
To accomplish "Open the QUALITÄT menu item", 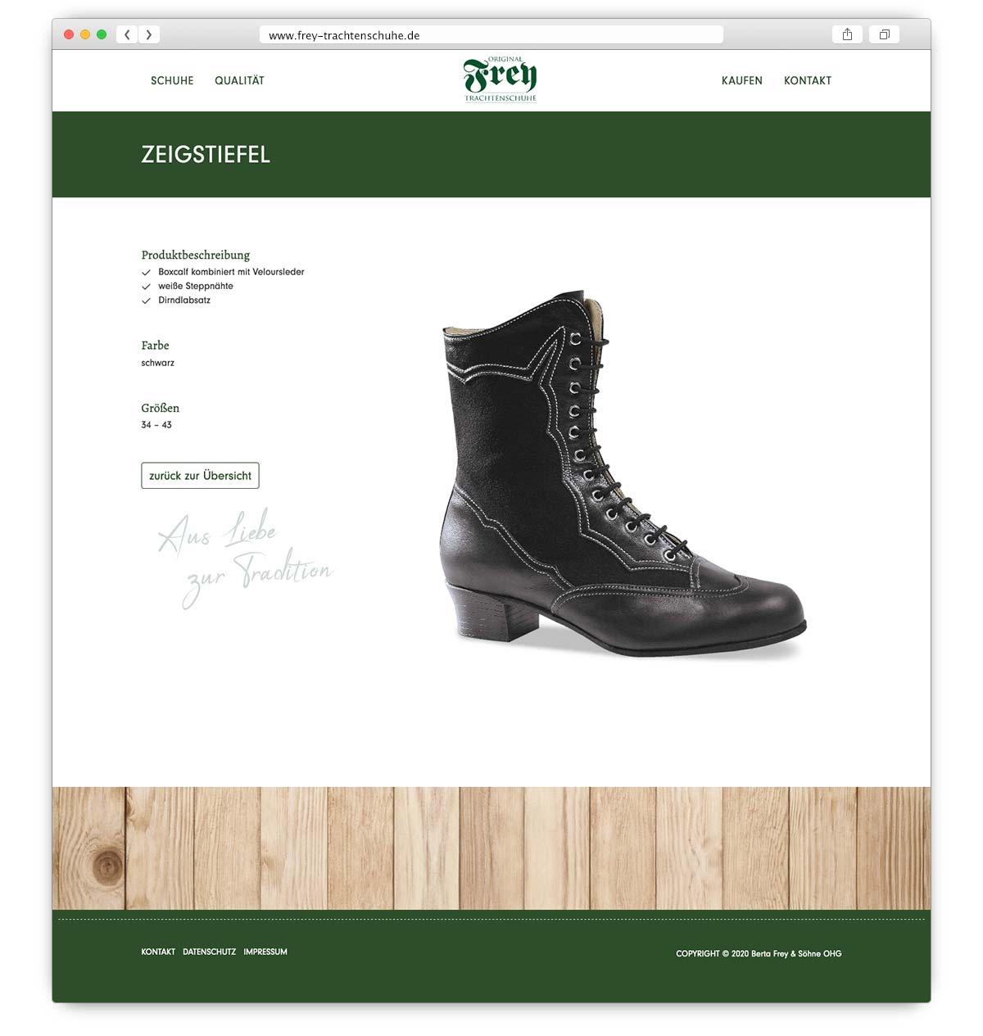I will (239, 80).
